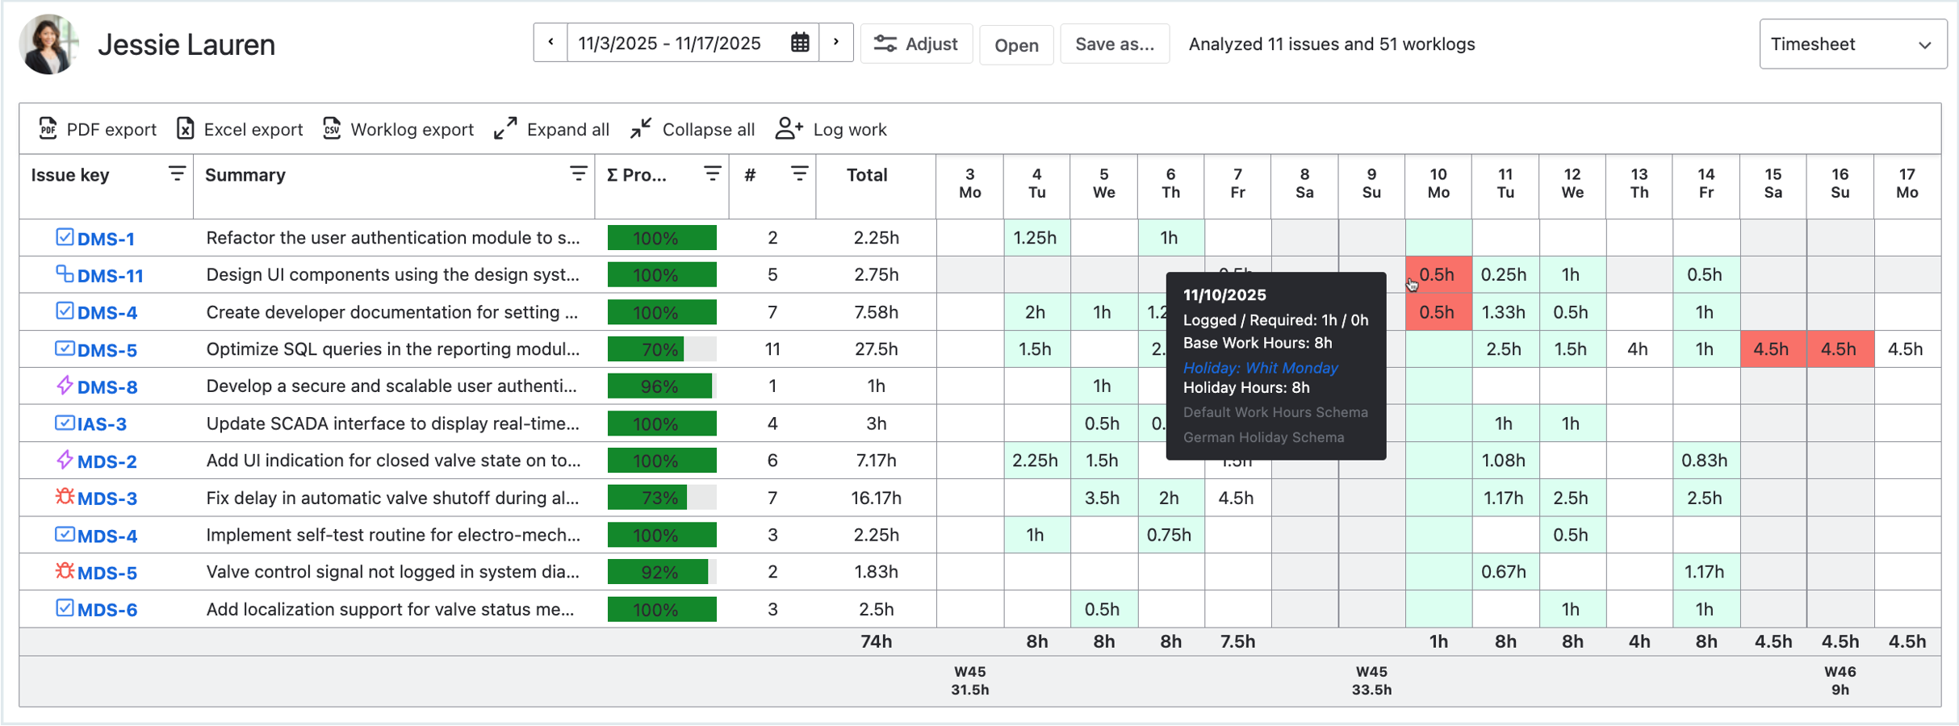Open the Timesheet view dropdown
Viewport: 1959px width, 726px height.
click(1852, 44)
